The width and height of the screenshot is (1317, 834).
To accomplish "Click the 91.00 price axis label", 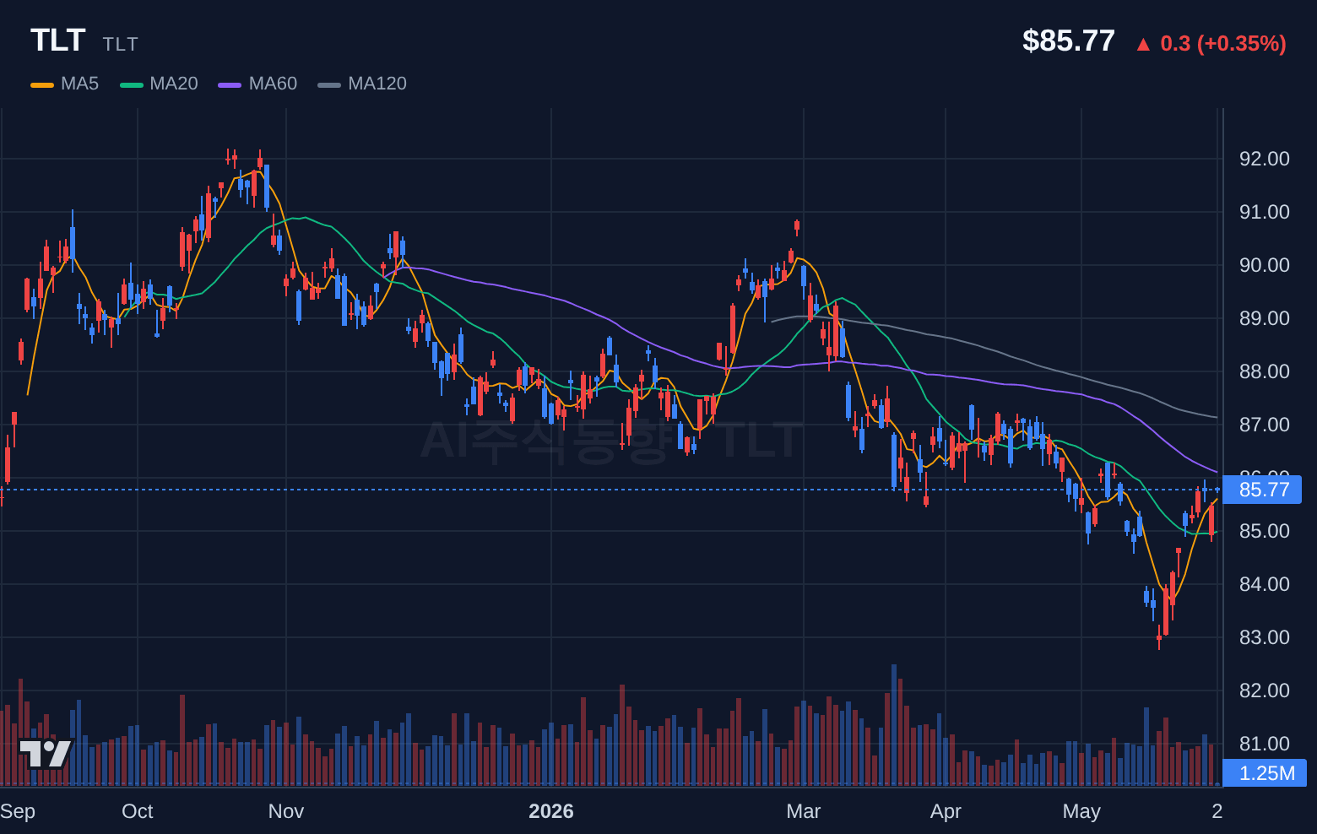I will point(1264,212).
